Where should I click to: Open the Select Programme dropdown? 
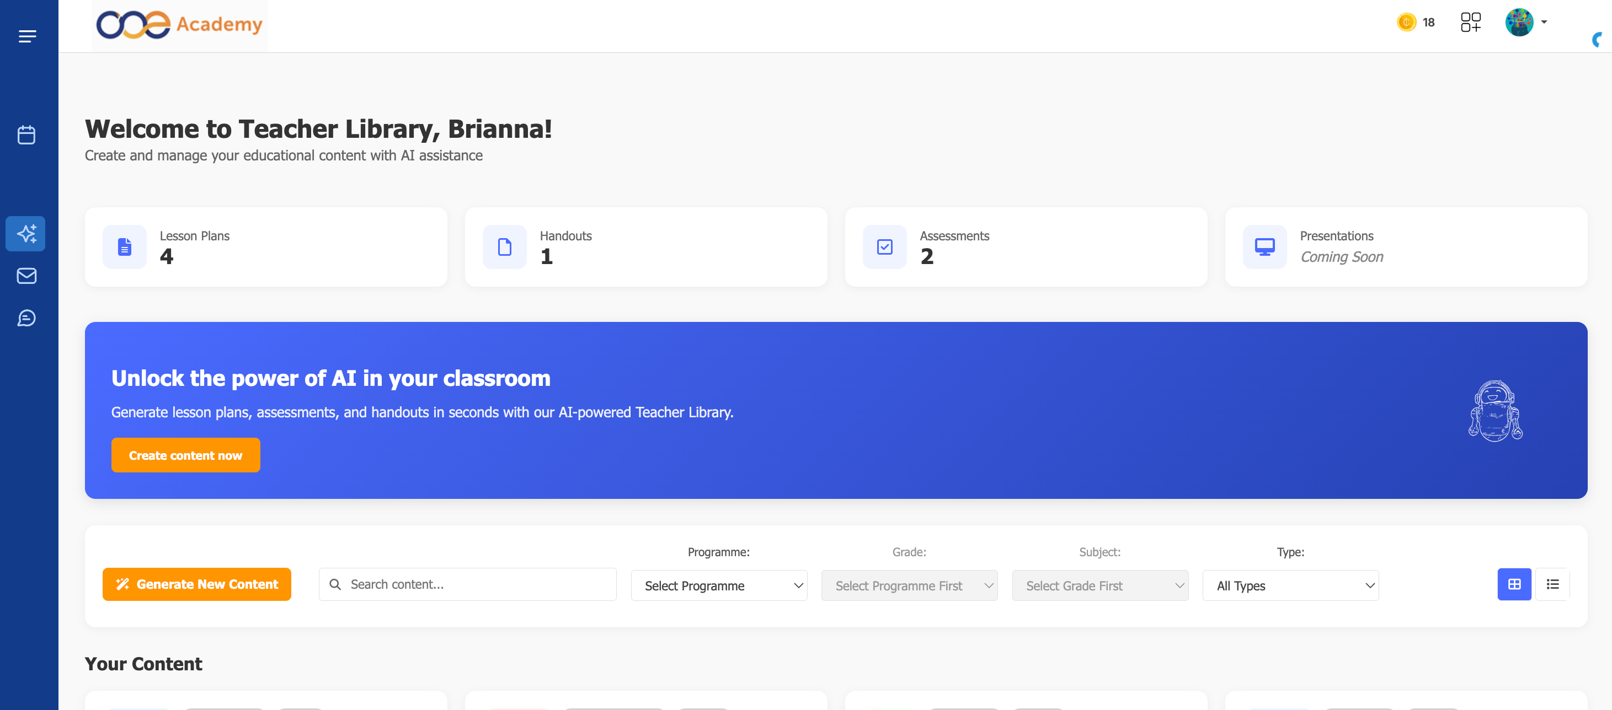(x=719, y=586)
